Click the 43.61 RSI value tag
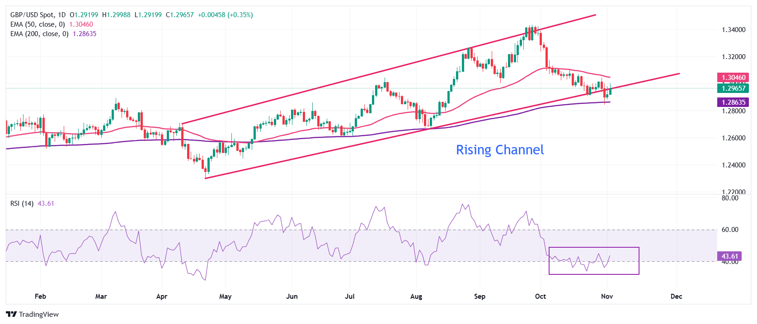757x324 pixels. coord(729,256)
